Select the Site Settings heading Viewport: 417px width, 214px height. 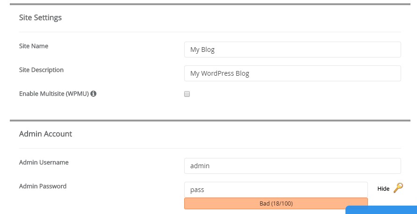click(x=40, y=18)
